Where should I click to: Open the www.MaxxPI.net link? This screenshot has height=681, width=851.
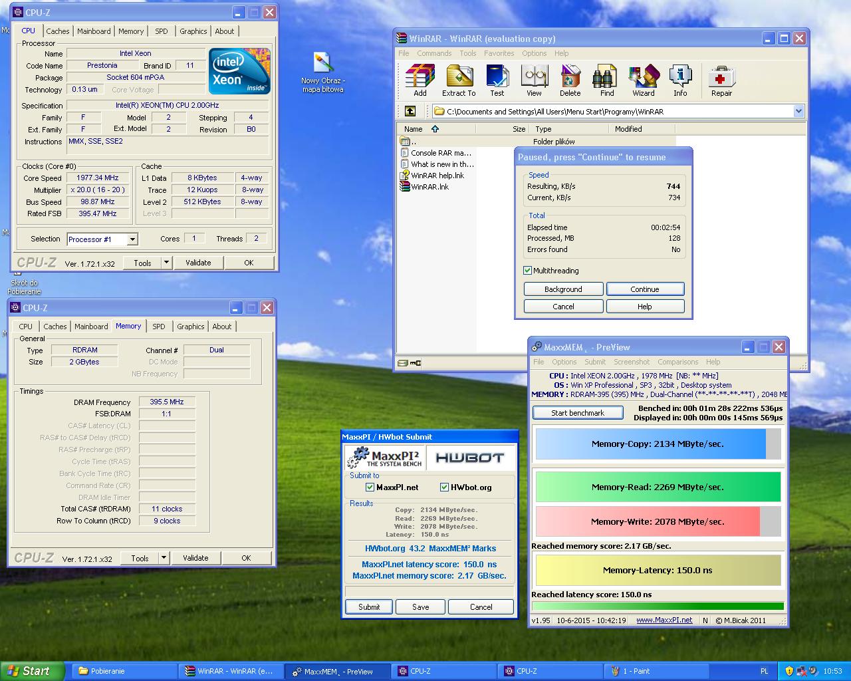664,620
